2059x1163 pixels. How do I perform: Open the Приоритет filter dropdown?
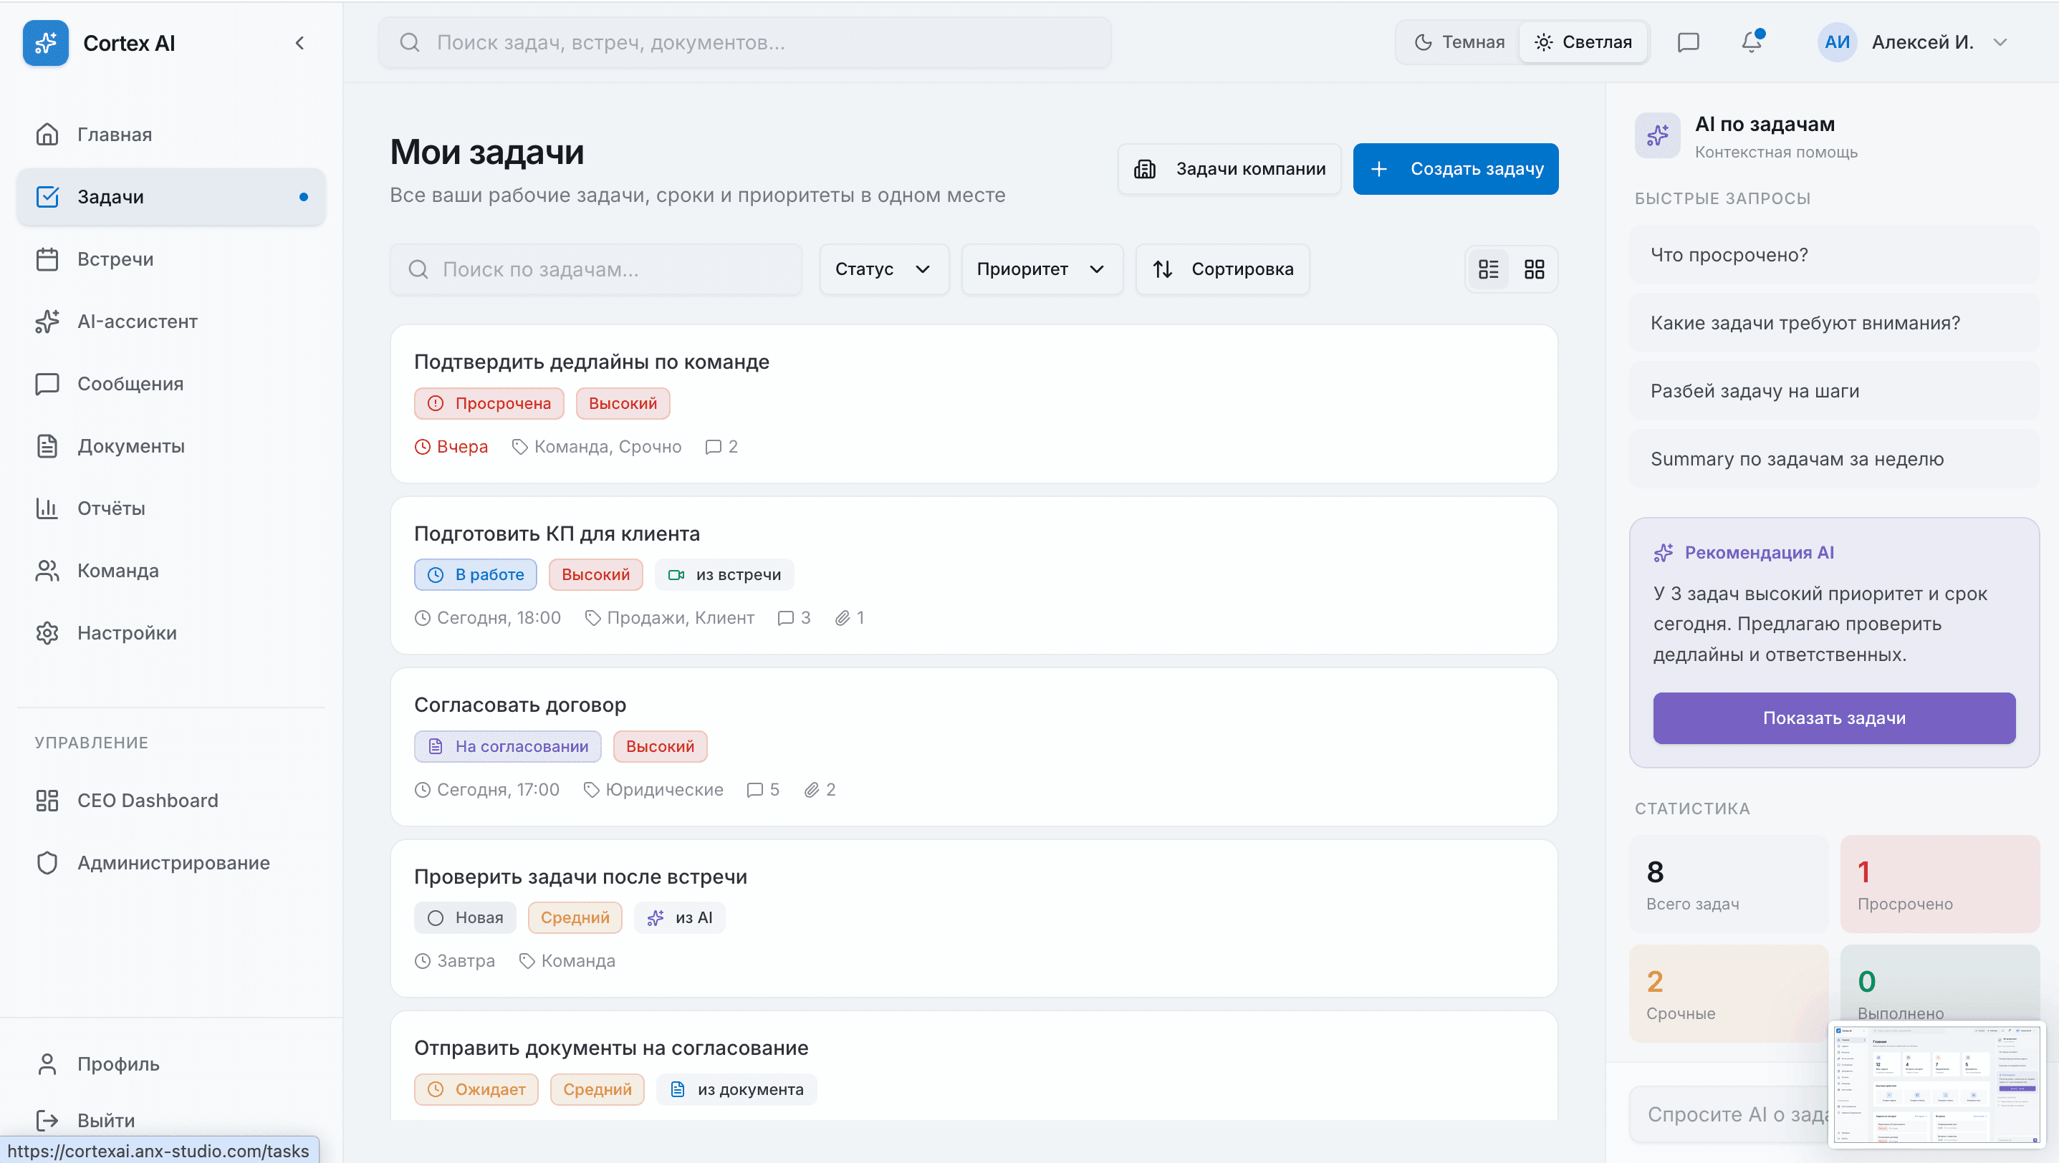1041,269
